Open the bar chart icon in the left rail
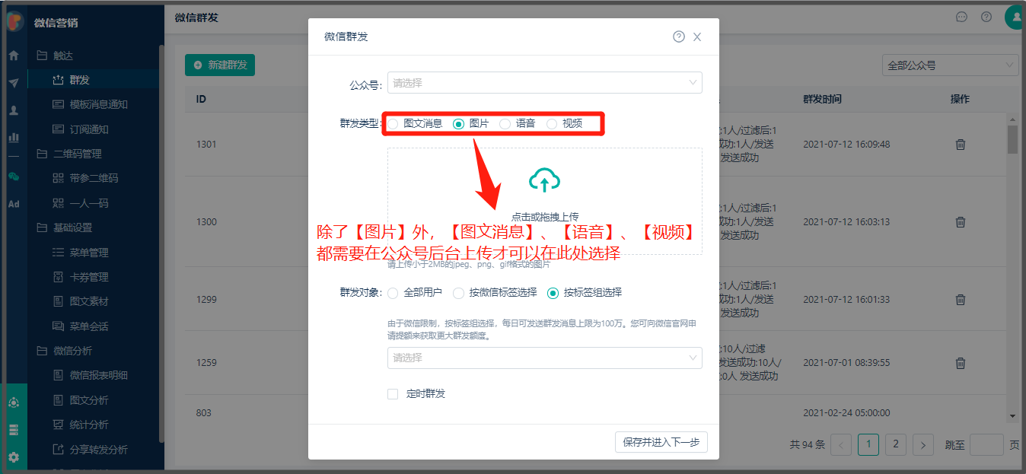The height and width of the screenshot is (474, 1026). (14, 138)
